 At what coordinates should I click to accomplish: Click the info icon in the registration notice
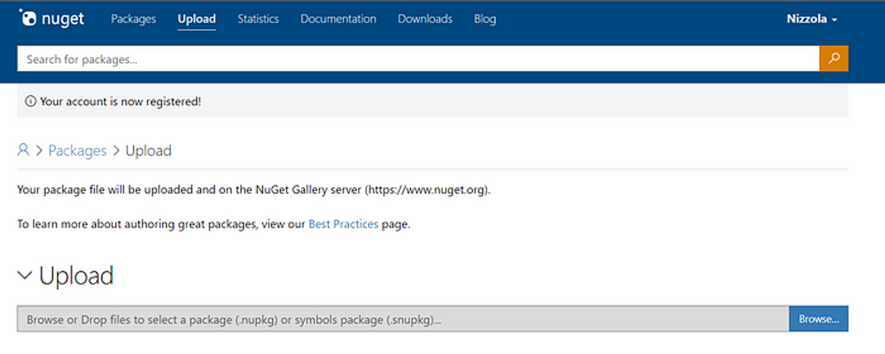[31, 101]
